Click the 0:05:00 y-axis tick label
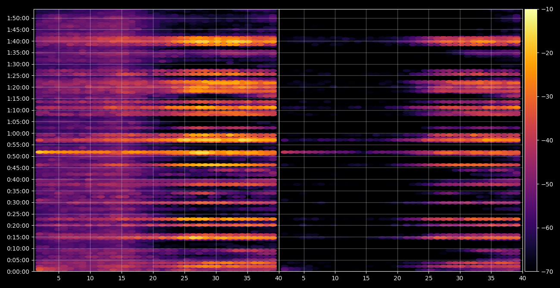Screen dimensions: 560x288 18,260
